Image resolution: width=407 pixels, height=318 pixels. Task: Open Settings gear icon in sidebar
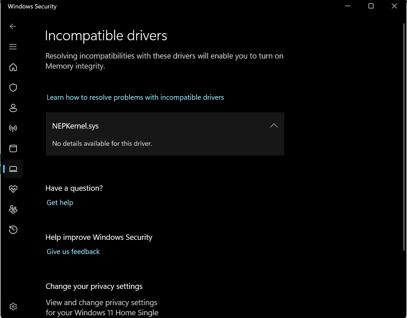[13, 306]
